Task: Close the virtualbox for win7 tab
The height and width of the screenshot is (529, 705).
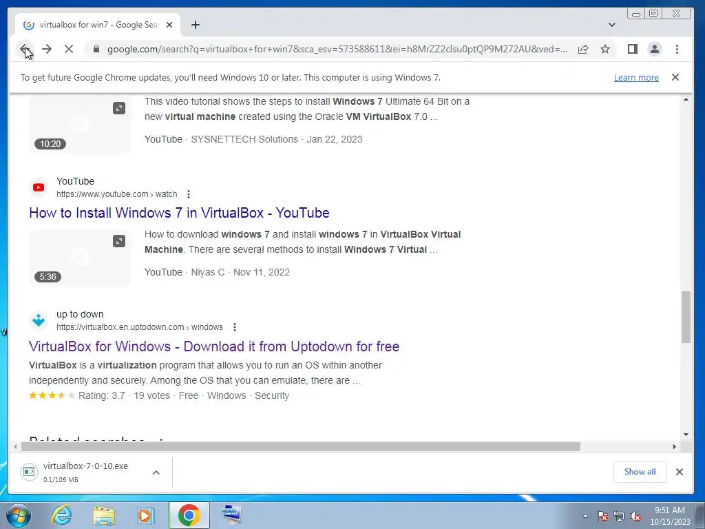Action: point(169,25)
